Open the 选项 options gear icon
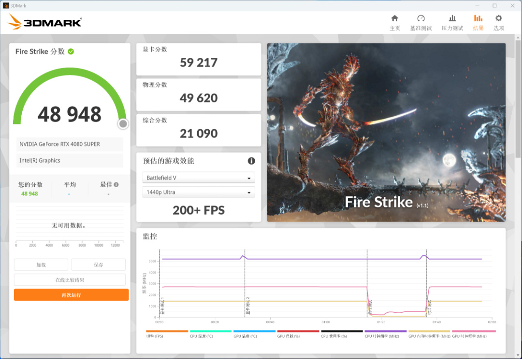This screenshot has height=359, width=522. pos(498,18)
